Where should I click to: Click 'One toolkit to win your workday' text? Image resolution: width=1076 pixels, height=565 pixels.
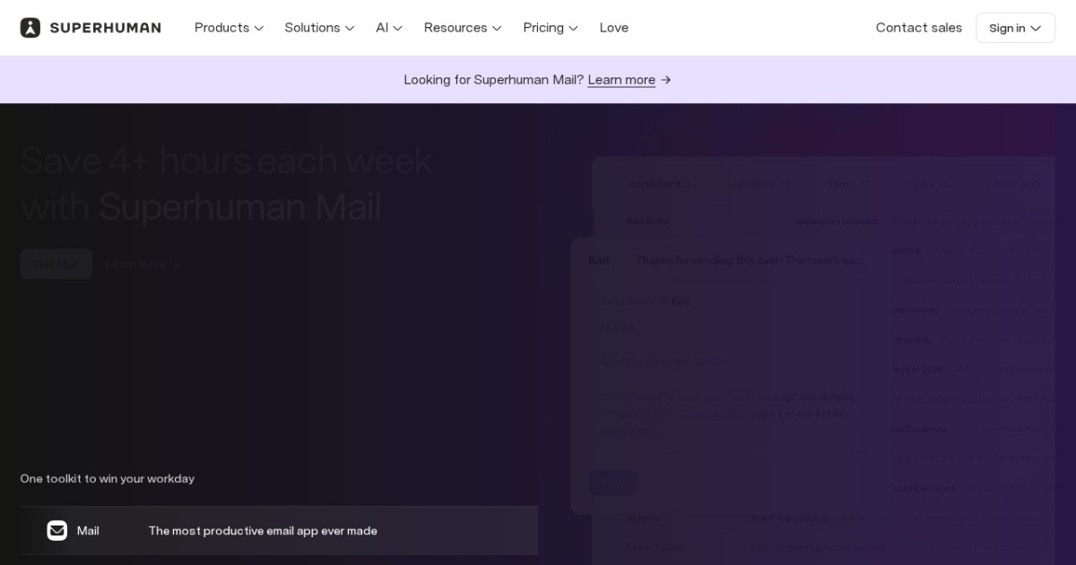[x=108, y=479]
